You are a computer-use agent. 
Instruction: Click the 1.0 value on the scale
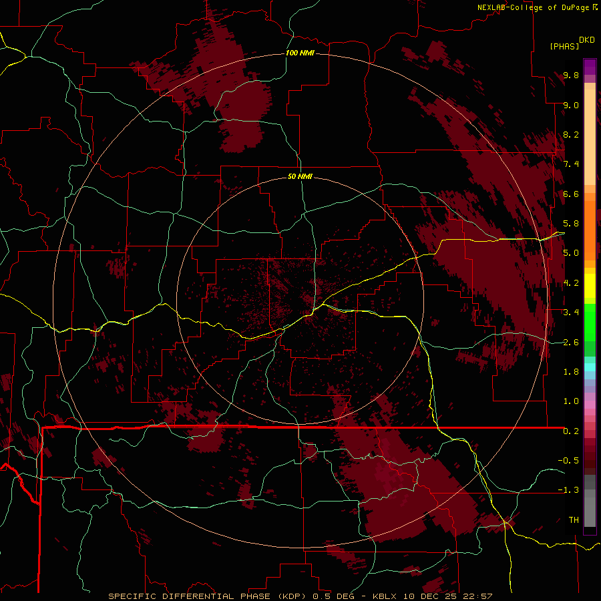[x=571, y=401]
